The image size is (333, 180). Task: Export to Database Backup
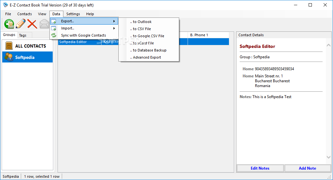(149, 50)
